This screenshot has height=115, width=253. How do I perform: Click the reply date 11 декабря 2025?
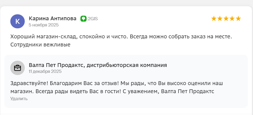(45, 71)
